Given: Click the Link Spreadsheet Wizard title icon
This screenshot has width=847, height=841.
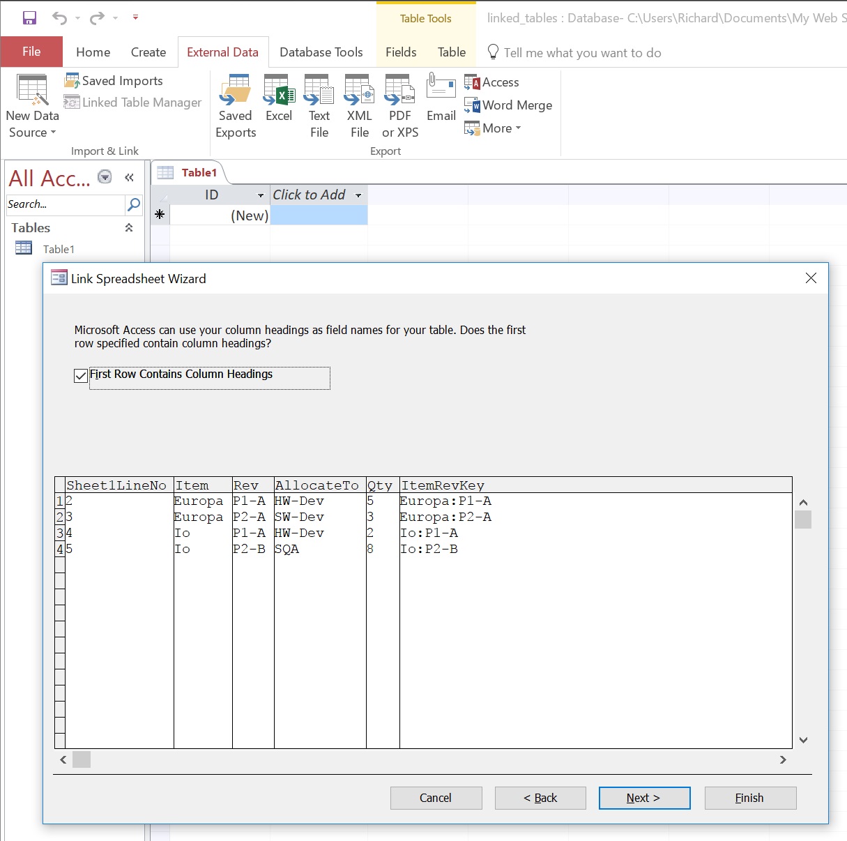Looking at the screenshot, I should [x=59, y=279].
